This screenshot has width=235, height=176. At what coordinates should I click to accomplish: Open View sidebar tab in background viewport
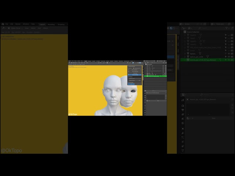click(178, 51)
